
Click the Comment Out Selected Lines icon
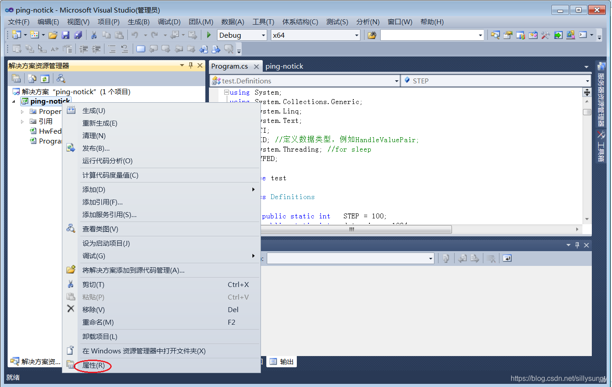pos(112,49)
